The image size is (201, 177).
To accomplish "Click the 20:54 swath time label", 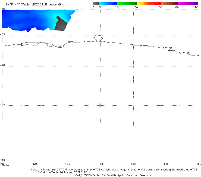I will click(5, 165).
